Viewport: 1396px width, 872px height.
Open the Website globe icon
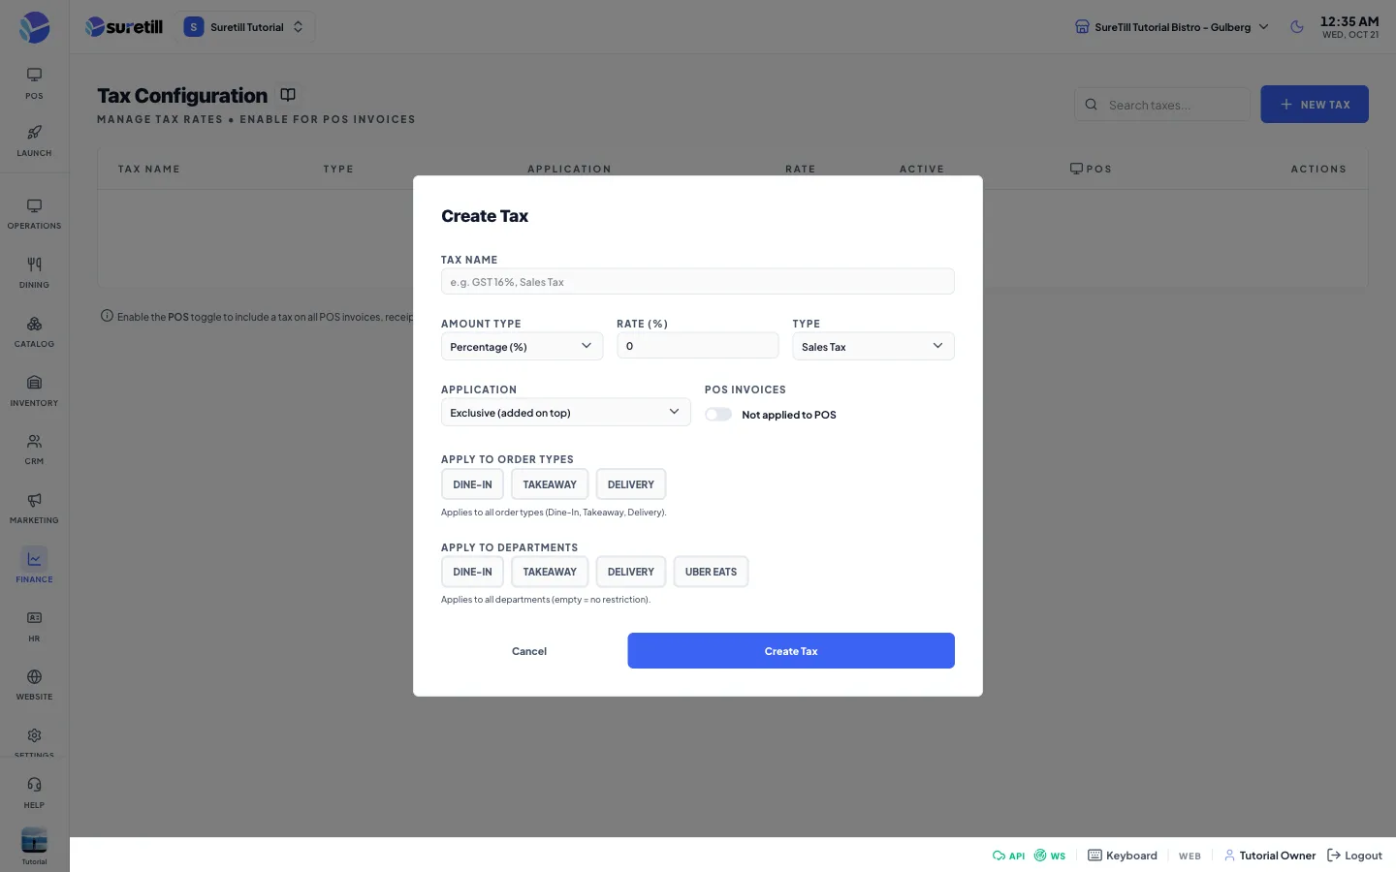(34, 676)
